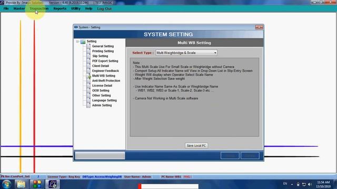Viewport: 337px width, 189px height.
Task: Click the Multi WB Setting page icon
Action: click(x=88, y=76)
